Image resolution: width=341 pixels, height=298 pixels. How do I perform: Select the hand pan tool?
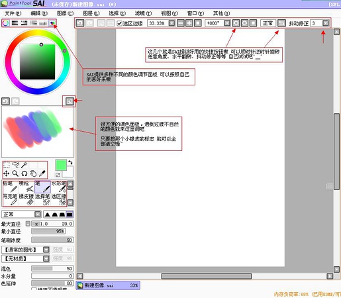pos(33,174)
